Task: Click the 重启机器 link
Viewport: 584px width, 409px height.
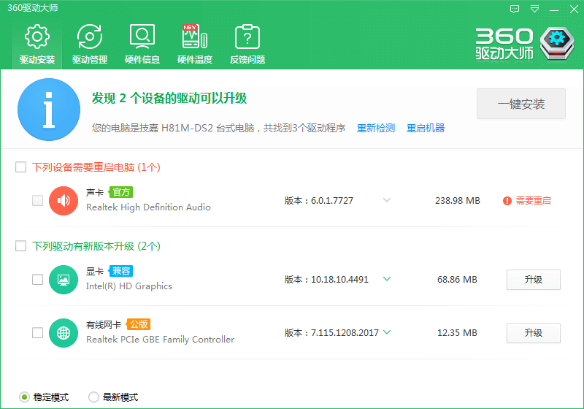Action: [426, 128]
